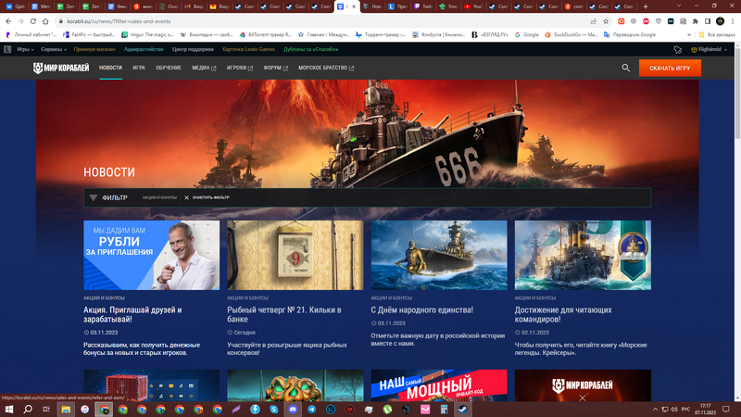Go back with the browser back arrow
This screenshot has width=741, height=417.
(8, 21)
